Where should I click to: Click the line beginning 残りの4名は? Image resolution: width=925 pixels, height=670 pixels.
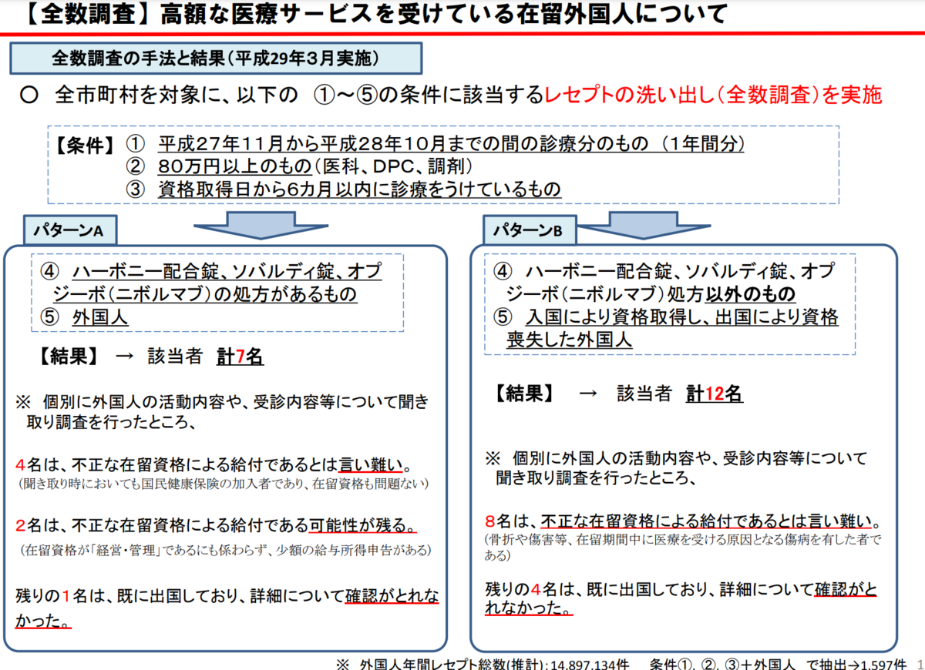681,598
